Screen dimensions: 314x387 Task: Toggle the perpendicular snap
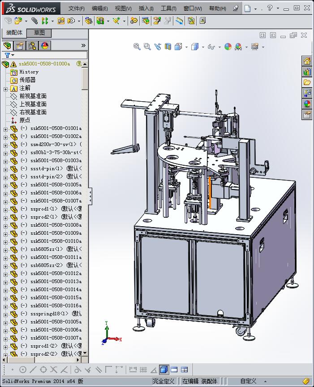click(x=88, y=370)
